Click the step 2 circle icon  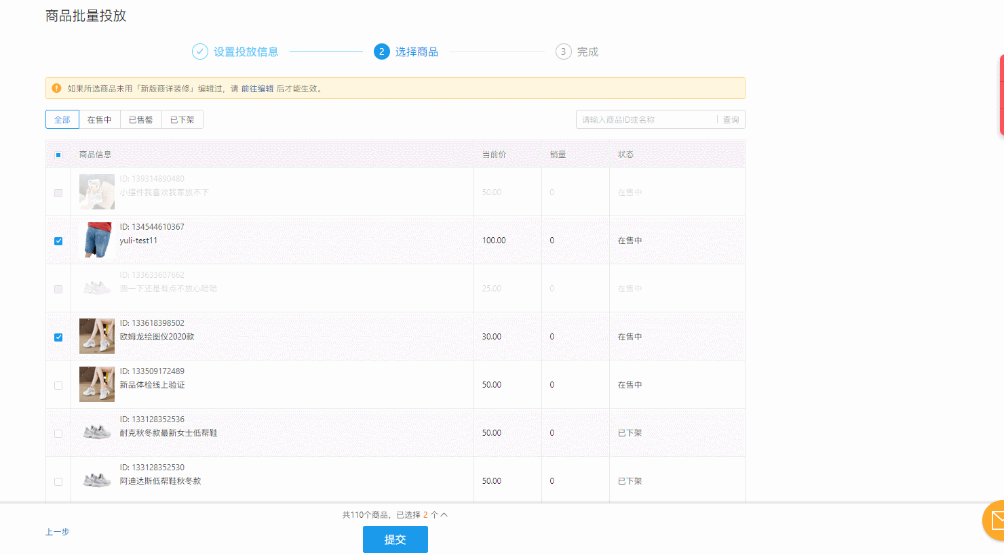pos(382,52)
